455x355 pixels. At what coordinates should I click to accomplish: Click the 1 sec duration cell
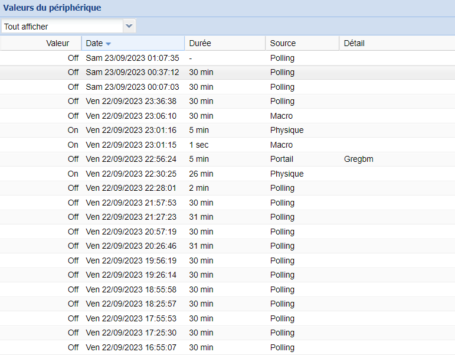[x=199, y=145]
